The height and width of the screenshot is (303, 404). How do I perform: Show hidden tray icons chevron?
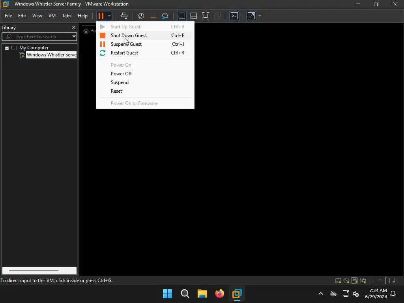321,294
